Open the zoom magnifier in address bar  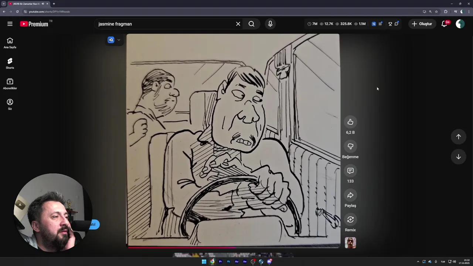tap(430, 11)
